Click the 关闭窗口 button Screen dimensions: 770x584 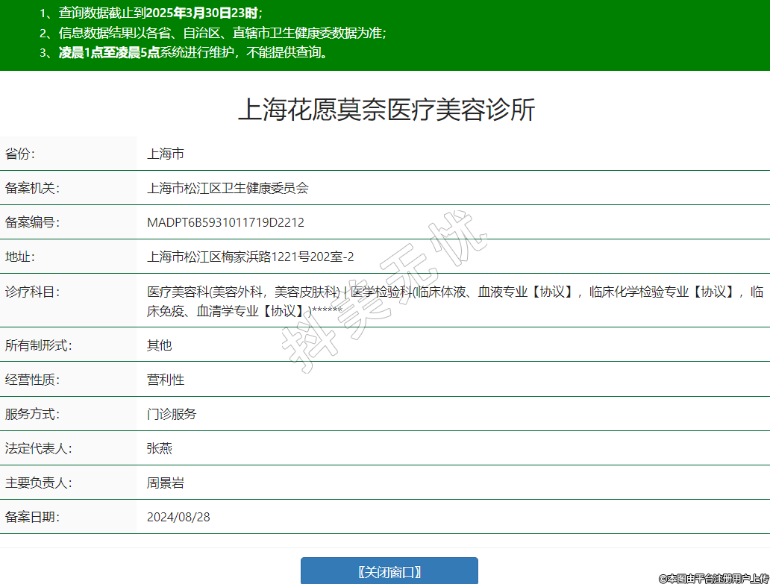[x=389, y=572]
